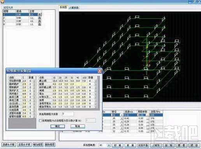Adjust quantity stepper for 钢制锅炉 row
The height and width of the screenshot is (149, 201).
(x=34, y=88)
